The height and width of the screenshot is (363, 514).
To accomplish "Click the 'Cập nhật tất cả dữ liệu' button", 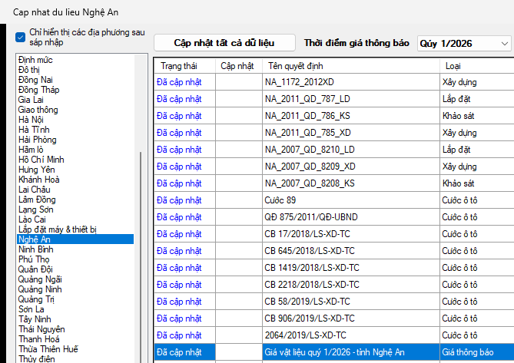I will coord(224,43).
